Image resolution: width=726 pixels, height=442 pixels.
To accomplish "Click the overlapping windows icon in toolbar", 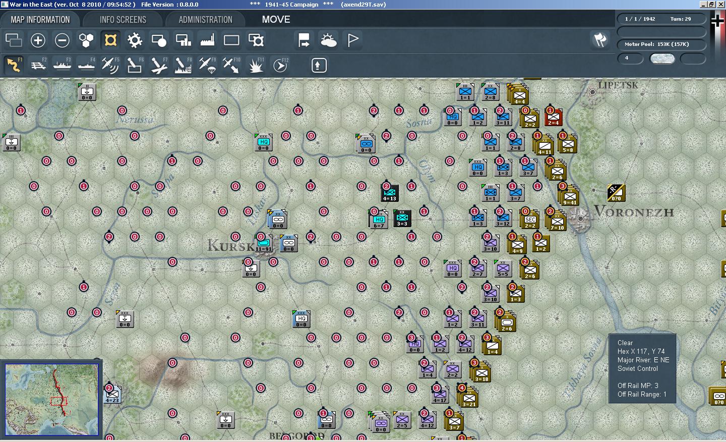I will pyautogui.click(x=14, y=40).
